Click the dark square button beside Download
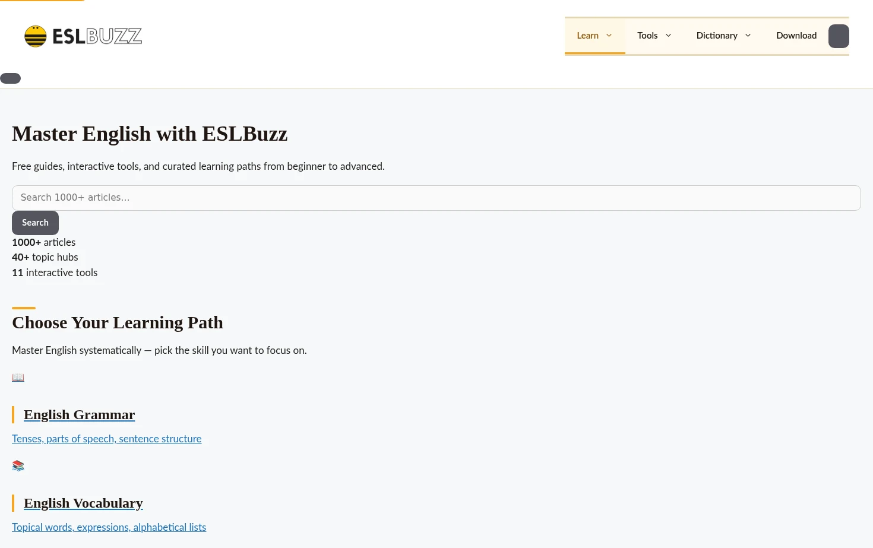 (839, 36)
